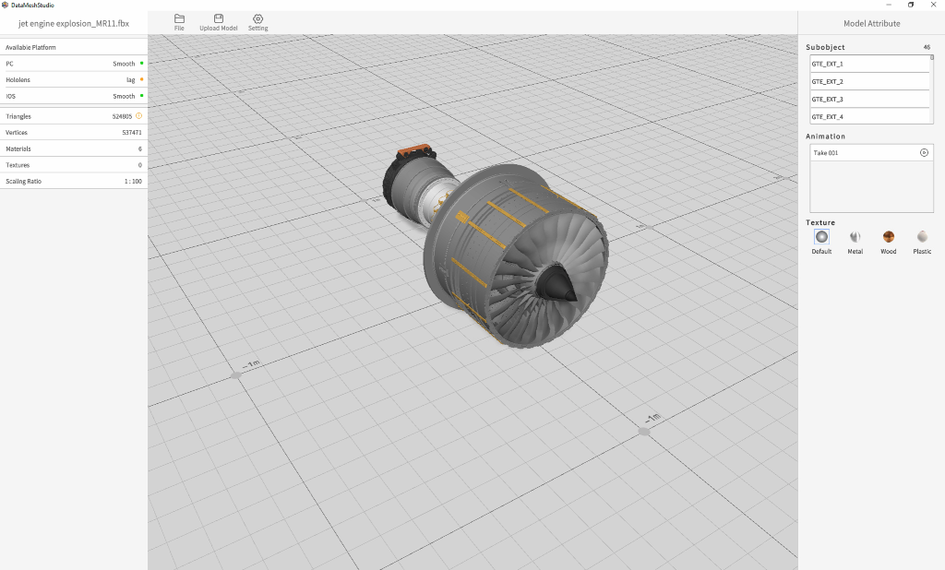This screenshot has height=570, width=945.
Task: Click the DataMeshStudio app icon in title bar
Action: [5, 5]
